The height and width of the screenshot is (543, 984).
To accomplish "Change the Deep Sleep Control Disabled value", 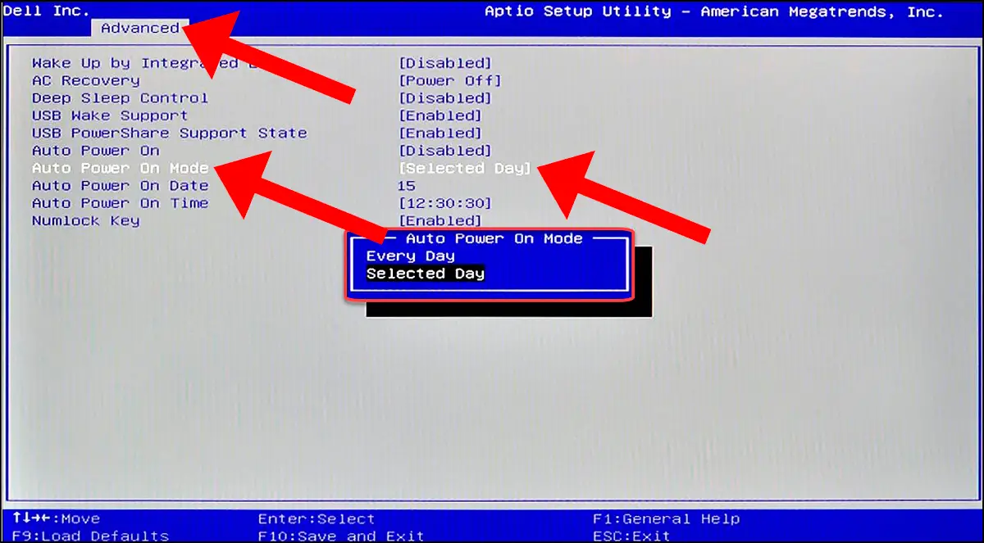I will 445,97.
